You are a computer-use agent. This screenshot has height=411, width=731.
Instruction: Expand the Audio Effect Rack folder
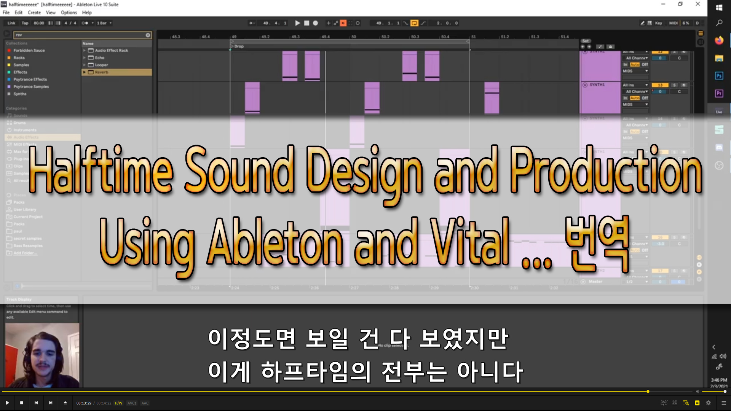[84, 50]
